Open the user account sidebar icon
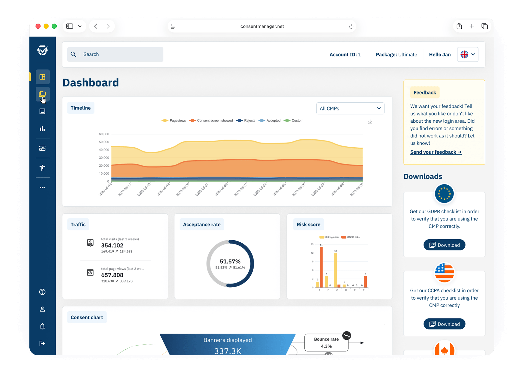This screenshot has width=524, height=378. [x=42, y=309]
